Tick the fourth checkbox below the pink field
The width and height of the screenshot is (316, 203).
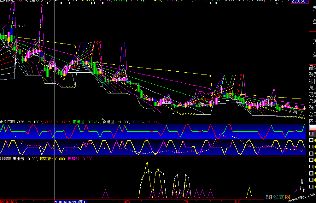311,153
